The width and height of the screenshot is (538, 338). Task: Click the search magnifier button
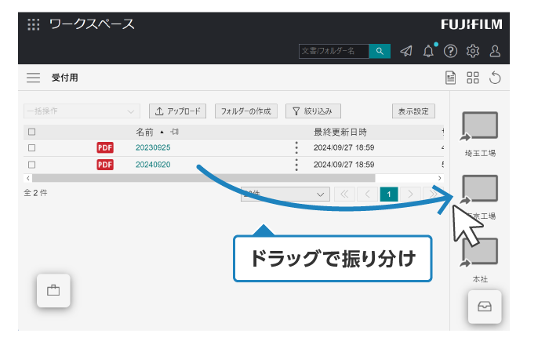click(380, 51)
